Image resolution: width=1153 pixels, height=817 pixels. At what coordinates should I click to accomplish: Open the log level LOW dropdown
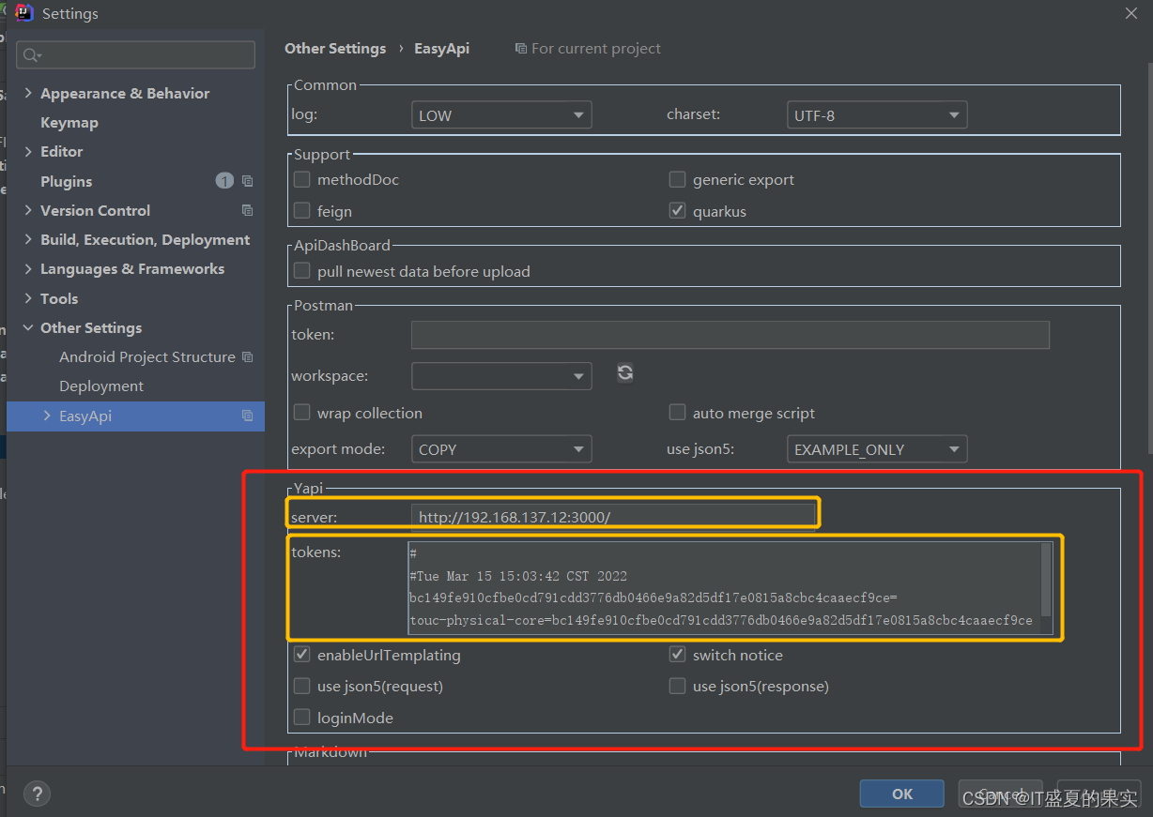click(501, 115)
